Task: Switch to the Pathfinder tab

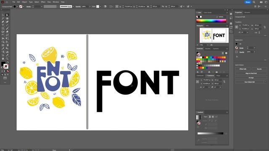Action: click(x=200, y=75)
